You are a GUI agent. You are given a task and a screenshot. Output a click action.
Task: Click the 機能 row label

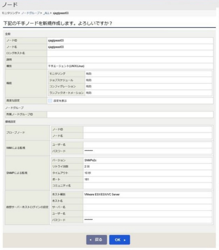9,83
